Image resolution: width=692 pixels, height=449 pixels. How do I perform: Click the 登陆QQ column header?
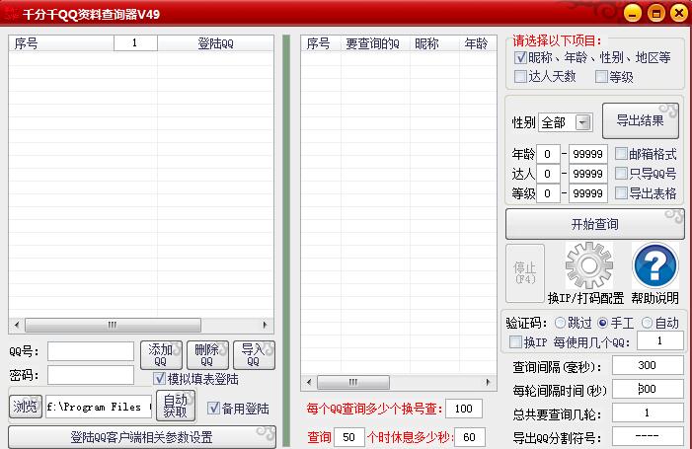(215, 43)
